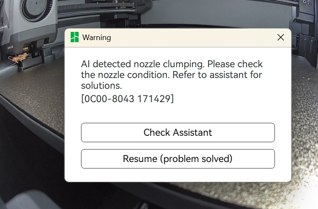
Task: Click the Warning title text
Action: click(x=97, y=37)
